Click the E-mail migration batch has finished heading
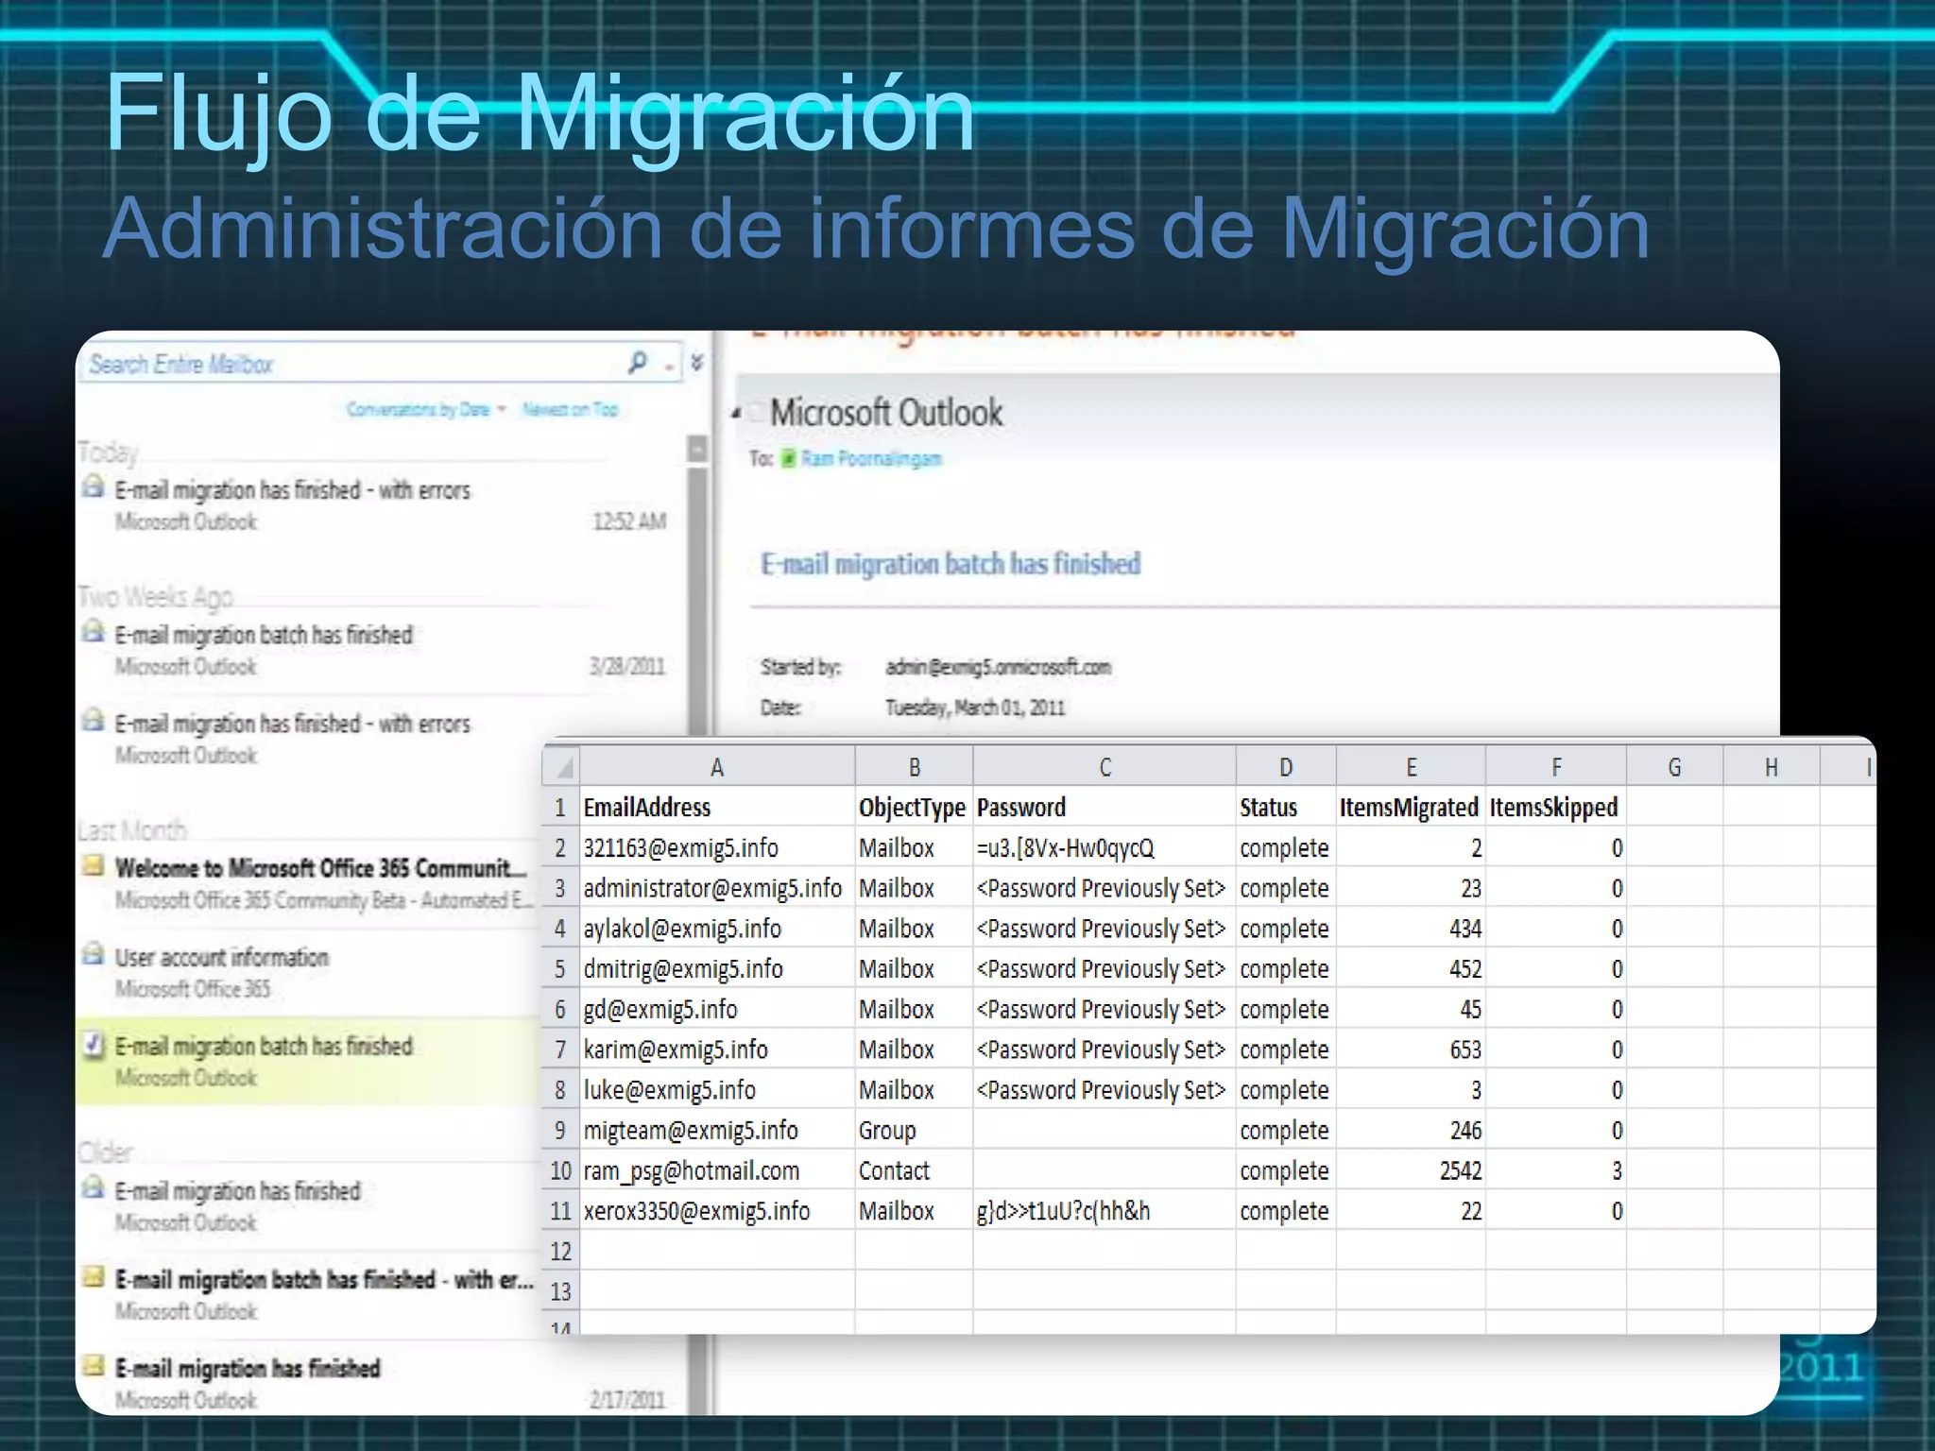Viewport: 1935px width, 1451px height. coord(950,564)
